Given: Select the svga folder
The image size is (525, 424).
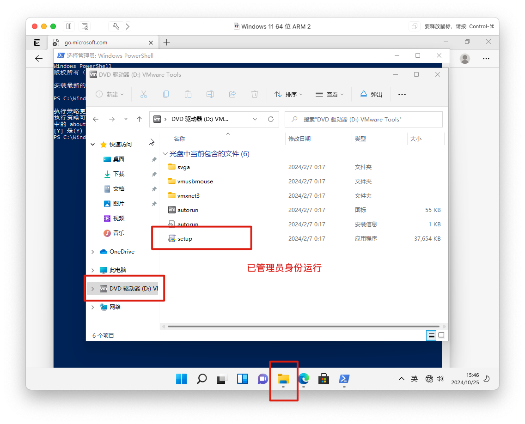Looking at the screenshot, I should click(x=179, y=167).
